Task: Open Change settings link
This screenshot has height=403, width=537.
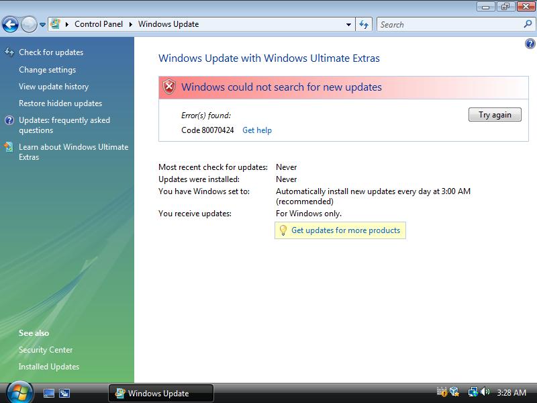Action: [x=47, y=70]
